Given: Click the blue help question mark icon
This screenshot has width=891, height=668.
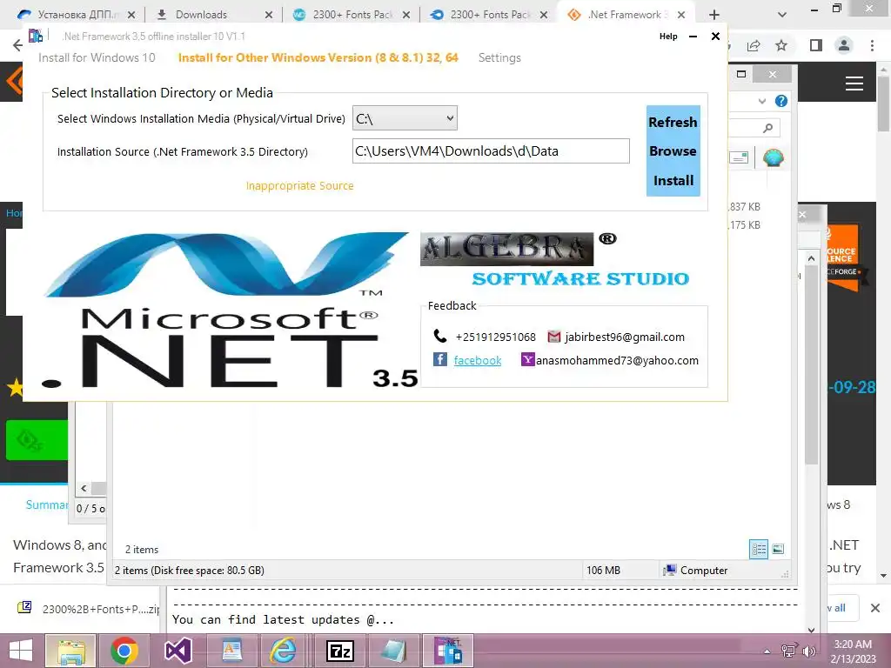Looking at the screenshot, I should (781, 101).
